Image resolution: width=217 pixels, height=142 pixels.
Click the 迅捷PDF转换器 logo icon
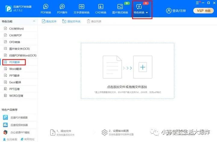coord(8,8)
